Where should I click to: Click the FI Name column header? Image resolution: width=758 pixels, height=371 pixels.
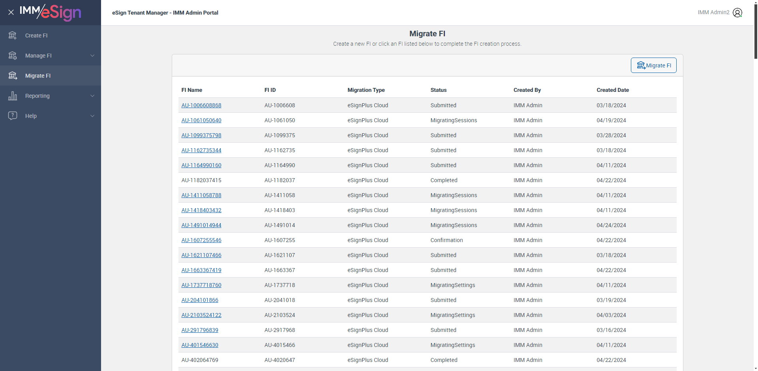[192, 90]
